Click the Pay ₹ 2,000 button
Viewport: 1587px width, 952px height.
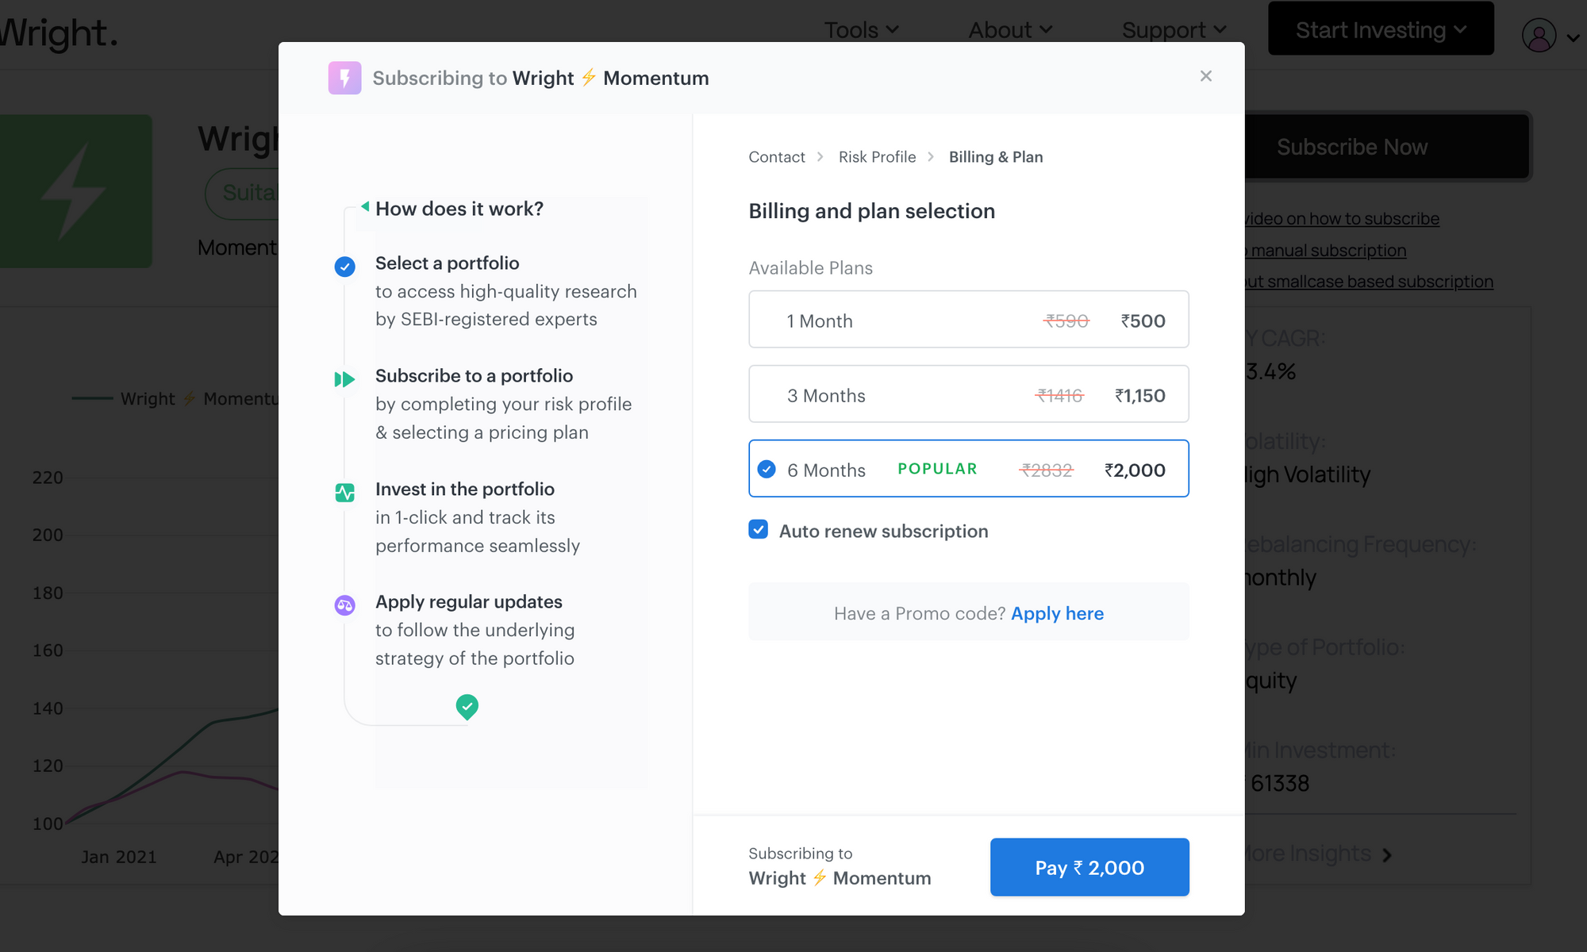point(1089,867)
